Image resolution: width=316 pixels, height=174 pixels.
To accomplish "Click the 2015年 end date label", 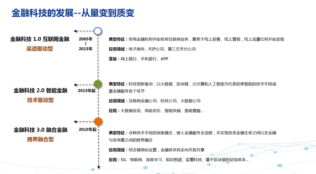I will 86,49.
